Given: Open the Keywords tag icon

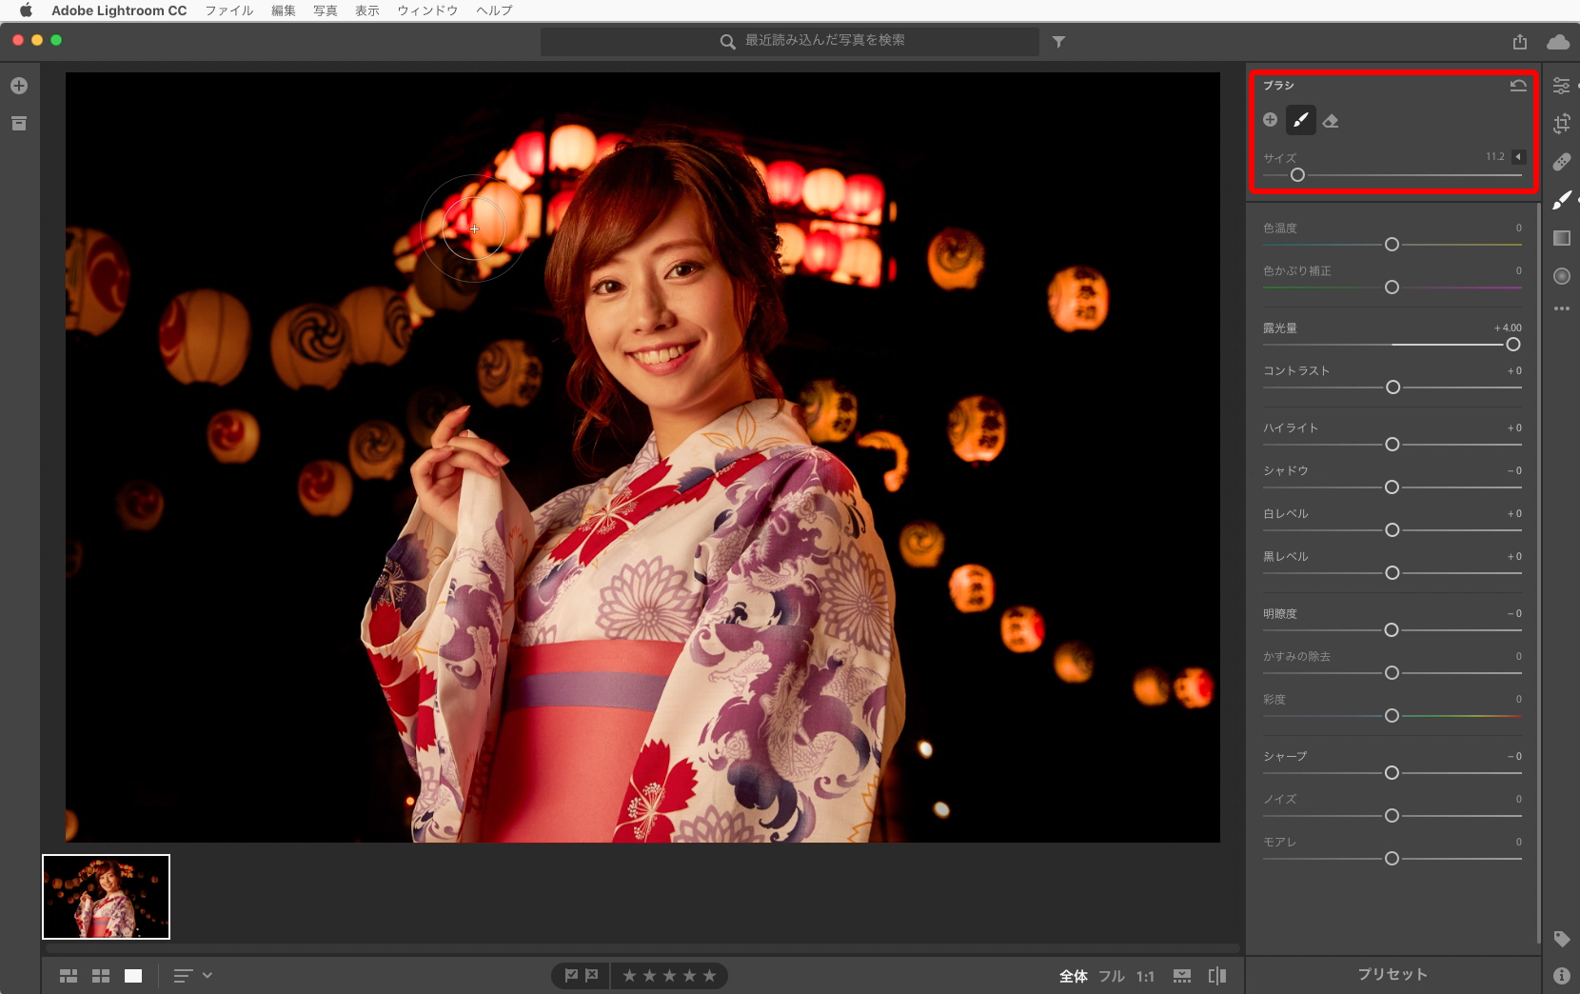Looking at the screenshot, I should (x=1562, y=939).
